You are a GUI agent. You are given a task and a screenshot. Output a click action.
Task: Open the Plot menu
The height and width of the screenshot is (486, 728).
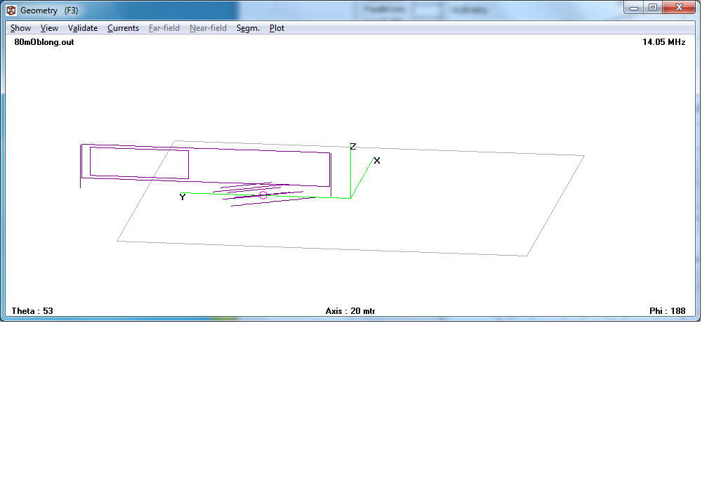[x=277, y=28]
